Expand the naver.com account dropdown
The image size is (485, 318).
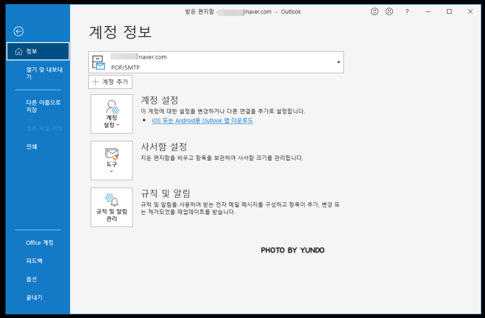coord(338,62)
